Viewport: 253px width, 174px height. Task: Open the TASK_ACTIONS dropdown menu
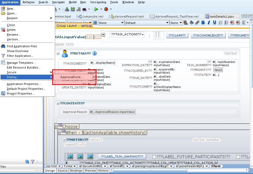(127, 35)
